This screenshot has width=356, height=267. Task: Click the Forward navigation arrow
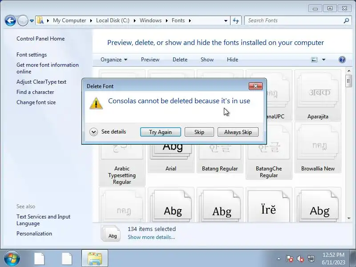23,21
